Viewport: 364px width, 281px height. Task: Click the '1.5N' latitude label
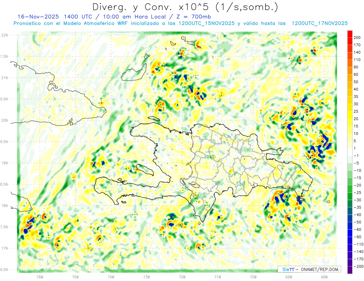pyautogui.click(x=5, y=56)
